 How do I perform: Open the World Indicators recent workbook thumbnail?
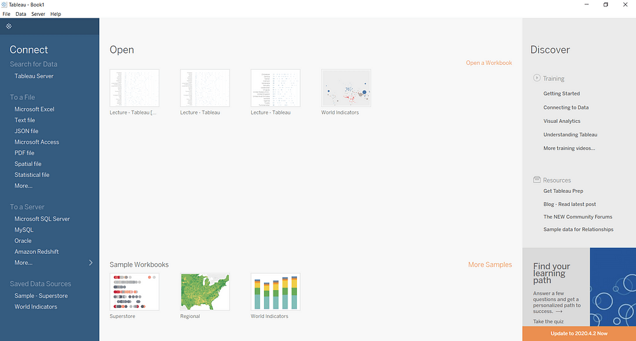[346, 88]
